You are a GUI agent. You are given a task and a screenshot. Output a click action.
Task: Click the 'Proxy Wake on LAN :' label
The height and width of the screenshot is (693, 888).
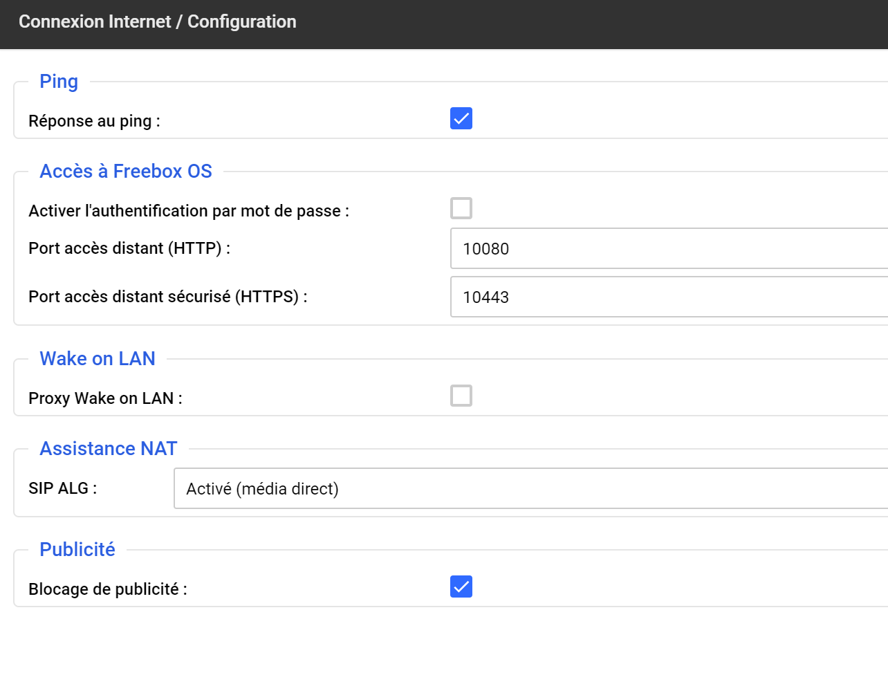[105, 398]
